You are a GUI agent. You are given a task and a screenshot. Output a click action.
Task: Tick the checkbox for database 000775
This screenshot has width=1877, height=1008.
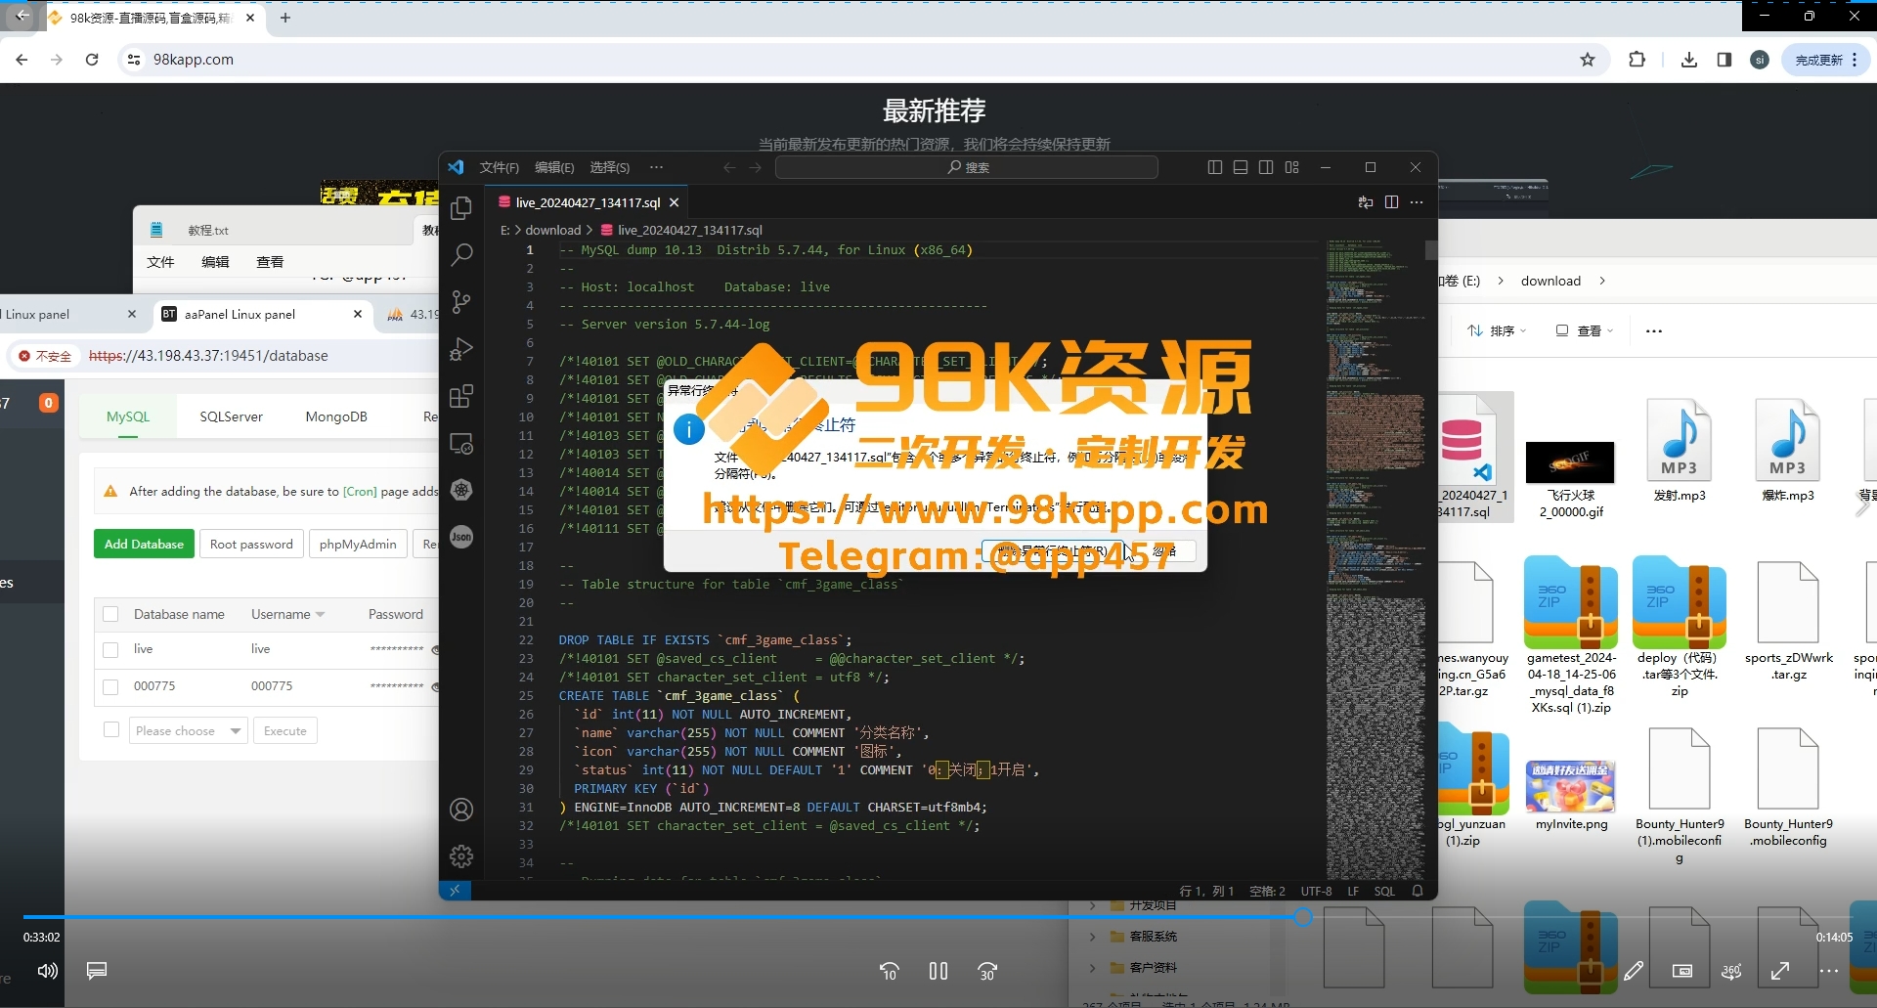(110, 686)
